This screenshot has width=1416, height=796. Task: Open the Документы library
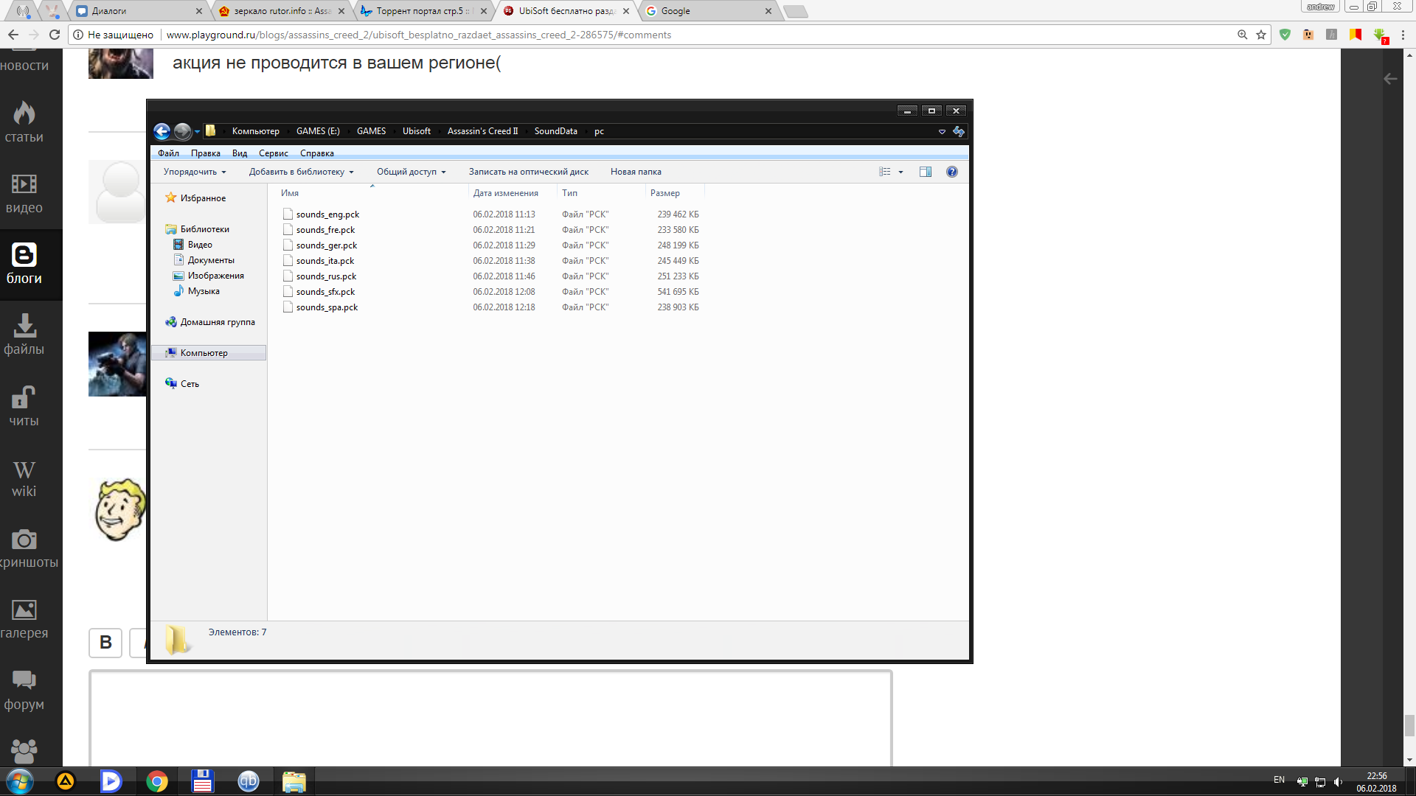click(x=204, y=260)
